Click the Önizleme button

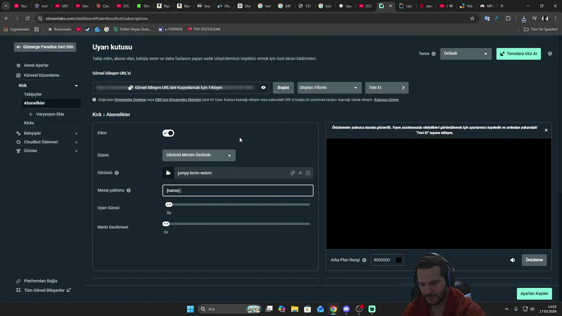534,260
